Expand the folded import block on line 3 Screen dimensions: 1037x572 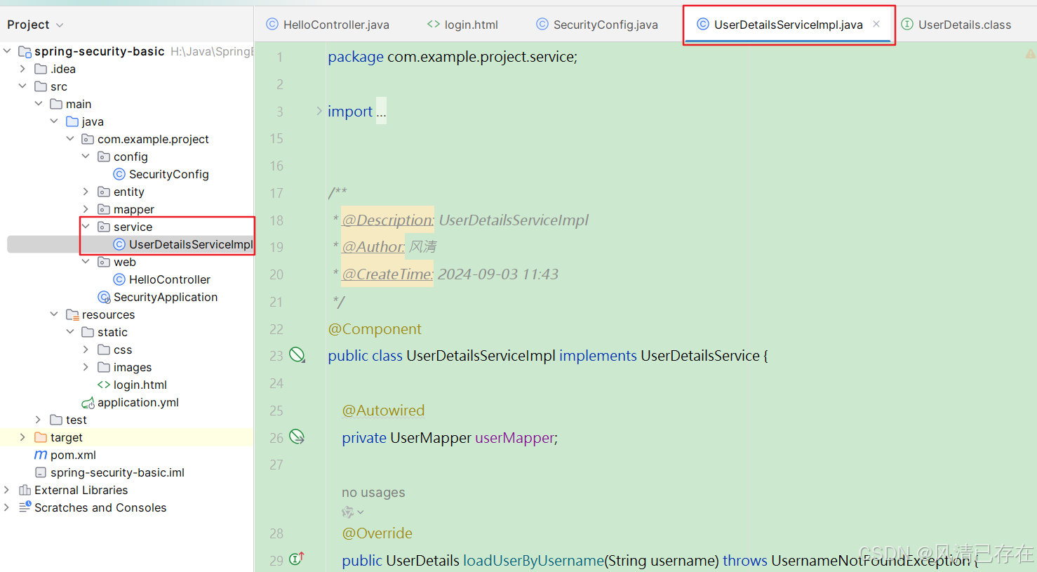click(x=319, y=111)
